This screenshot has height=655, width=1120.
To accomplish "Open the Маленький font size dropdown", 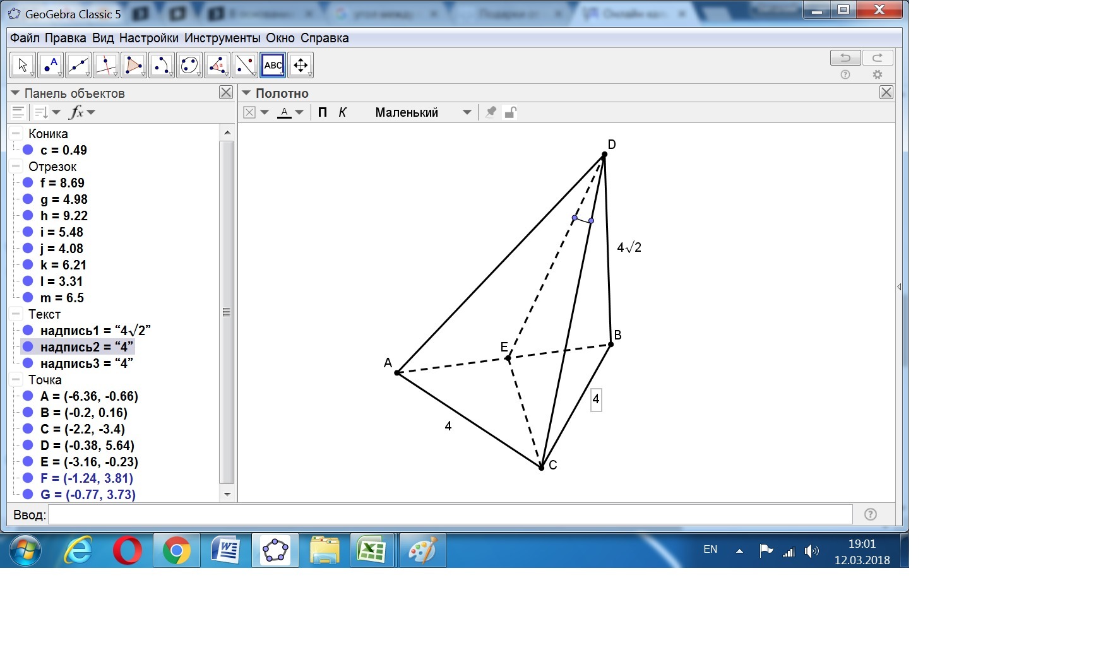I will coord(423,112).
